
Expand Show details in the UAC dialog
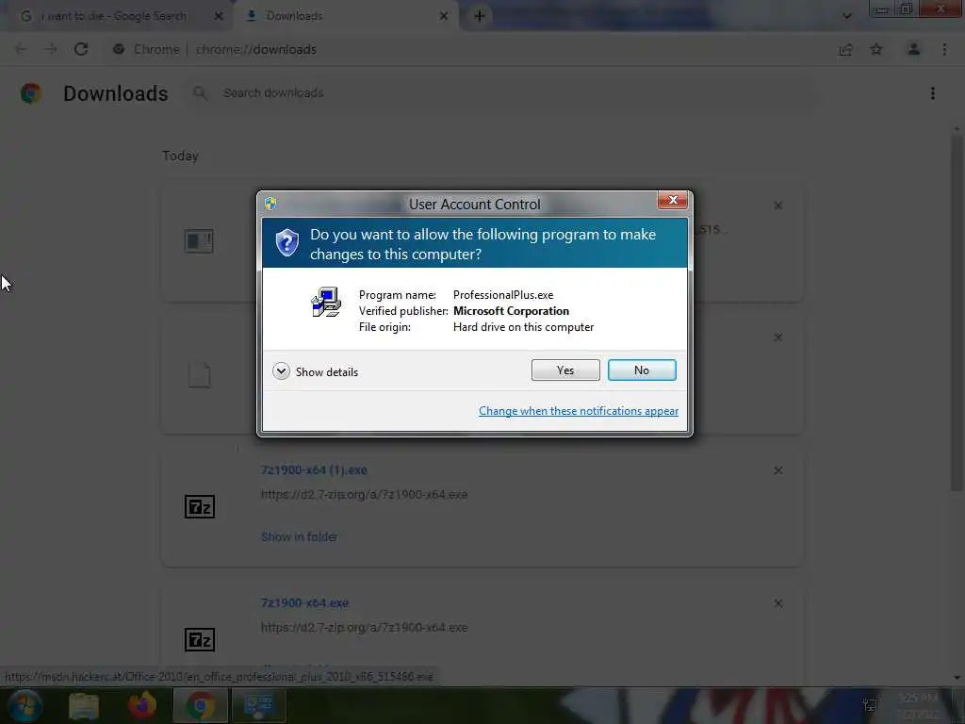315,371
